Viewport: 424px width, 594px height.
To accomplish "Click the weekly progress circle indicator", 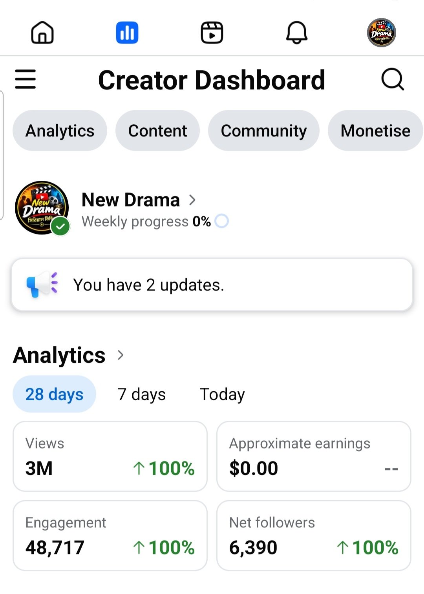I will 222,221.
